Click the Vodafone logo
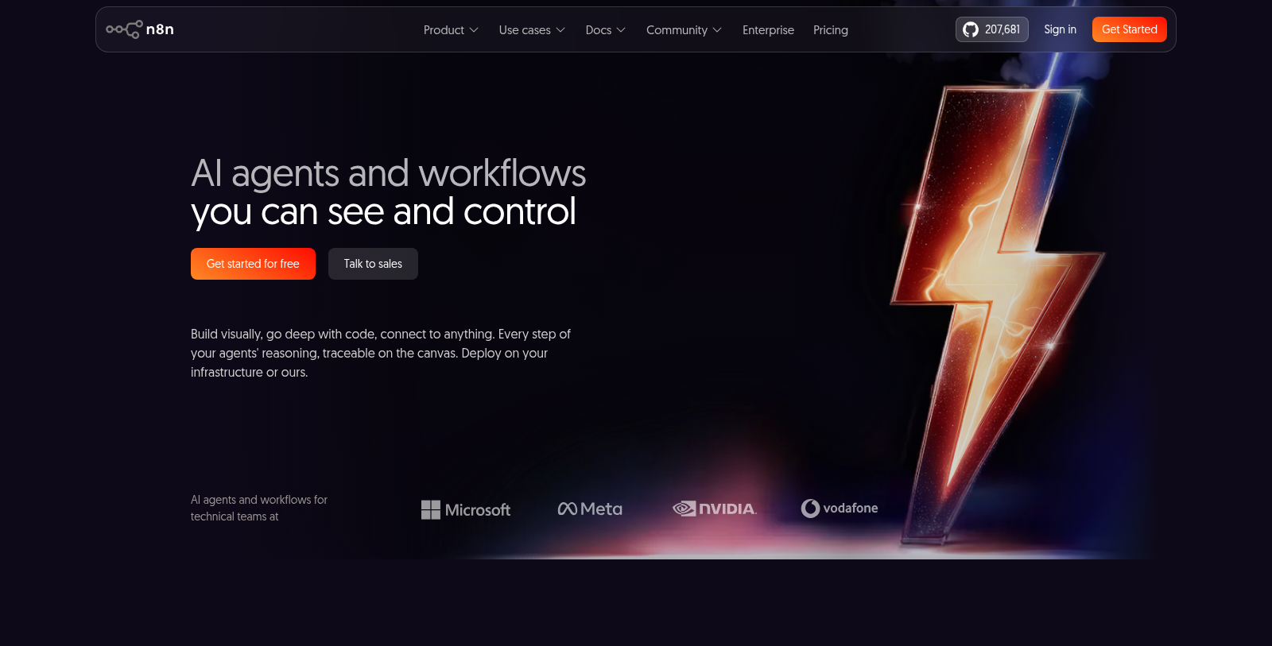 840,509
